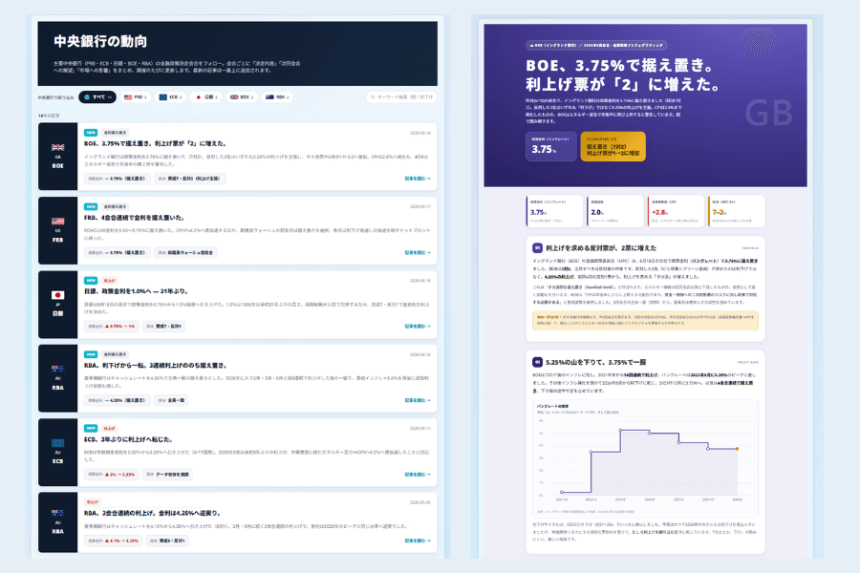Image resolution: width=860 pixels, height=573 pixels.
Task: Click the EU flag in the ECB article card
Action: point(57,443)
